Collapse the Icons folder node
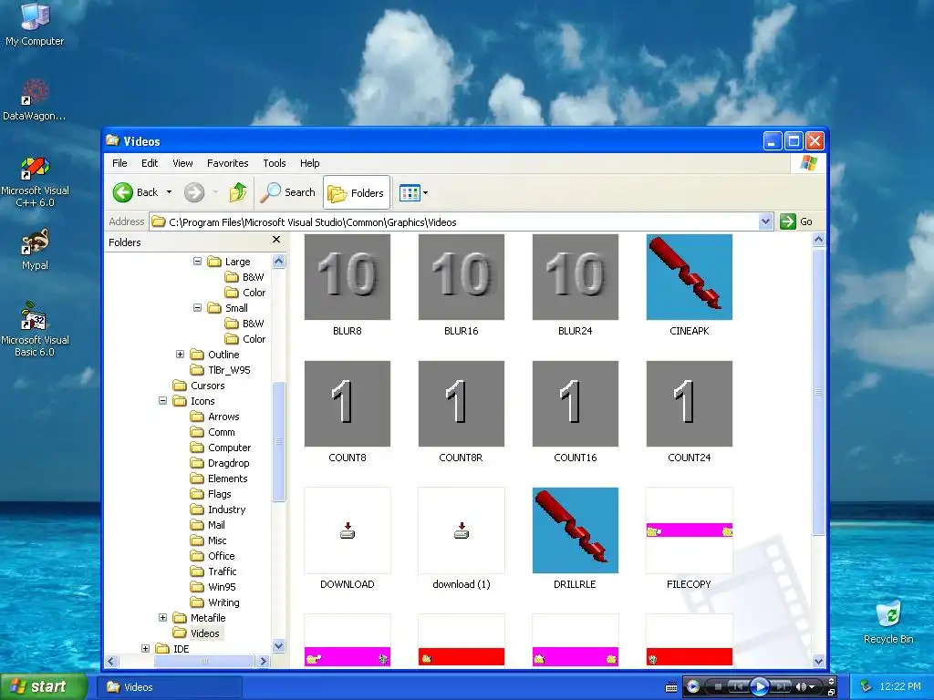Screen dimensions: 934x700 click(162, 401)
